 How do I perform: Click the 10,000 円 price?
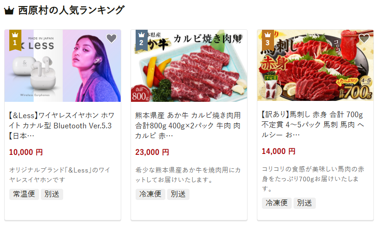tap(26, 152)
